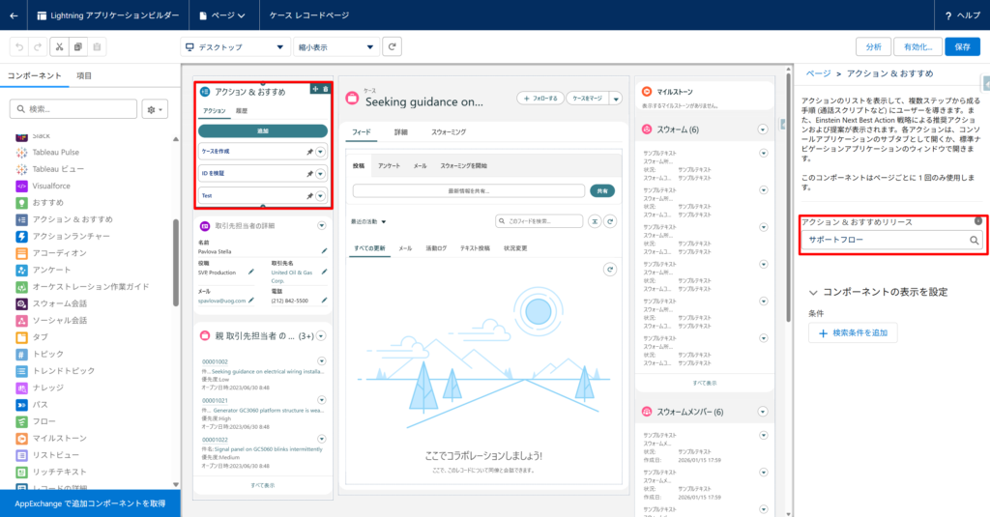Click the 保存 button
The height and width of the screenshot is (517, 990).
point(961,46)
